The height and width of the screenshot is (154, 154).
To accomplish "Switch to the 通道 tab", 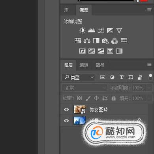I will pyautogui.click(x=84, y=65).
